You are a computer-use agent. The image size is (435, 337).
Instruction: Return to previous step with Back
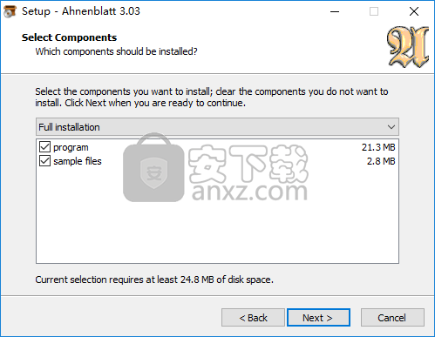pos(253,318)
